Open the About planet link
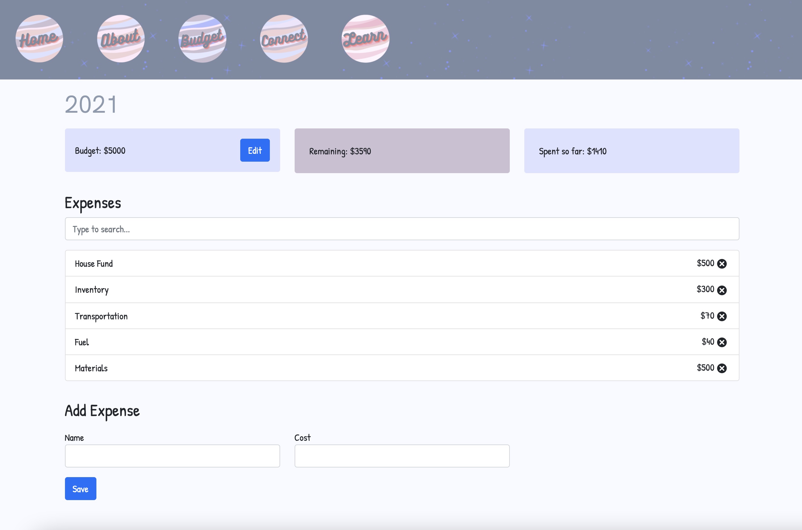The image size is (802, 530). pyautogui.click(x=121, y=39)
